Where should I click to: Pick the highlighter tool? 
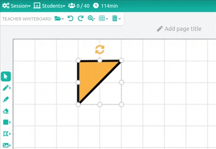coord(6,99)
